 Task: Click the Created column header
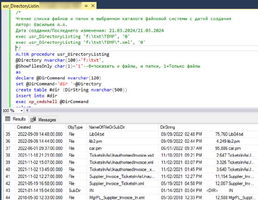coord(24,127)
